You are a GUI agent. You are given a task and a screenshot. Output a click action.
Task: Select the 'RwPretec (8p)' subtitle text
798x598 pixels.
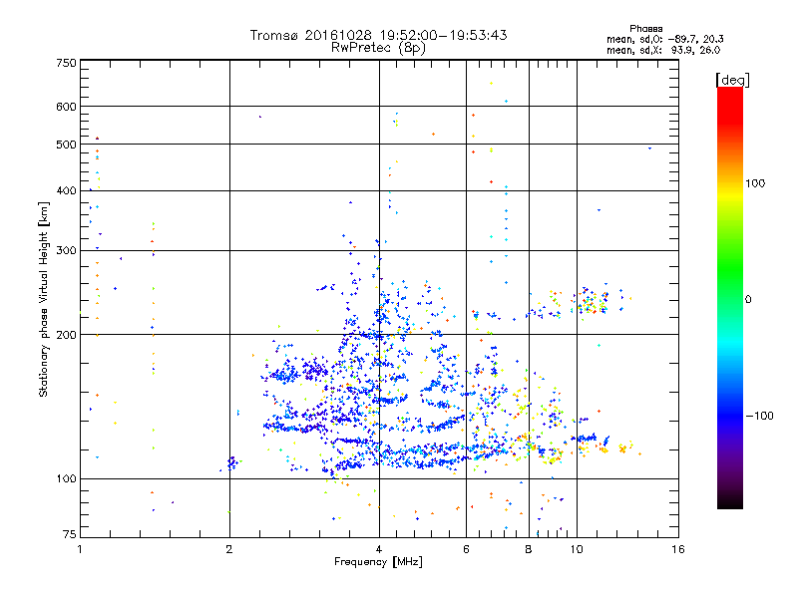[x=378, y=48]
